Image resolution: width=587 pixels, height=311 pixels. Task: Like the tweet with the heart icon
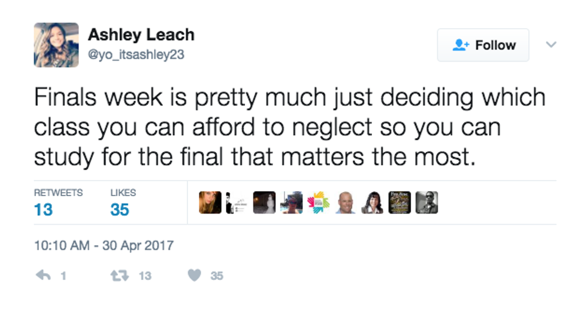point(194,275)
